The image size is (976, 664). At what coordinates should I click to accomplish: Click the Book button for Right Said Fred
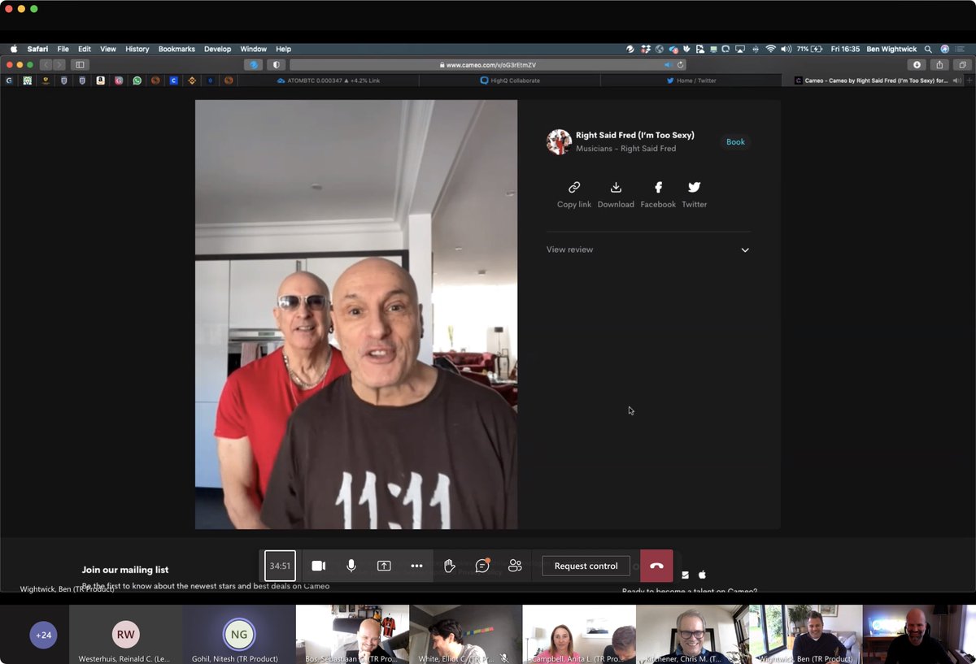(735, 142)
